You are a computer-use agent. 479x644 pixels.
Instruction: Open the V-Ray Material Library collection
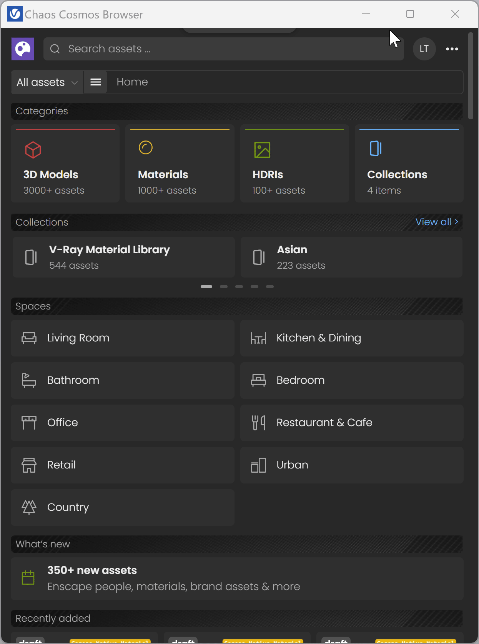[x=123, y=257]
